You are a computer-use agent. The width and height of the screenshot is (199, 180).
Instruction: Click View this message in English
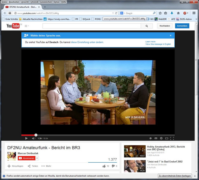click(x=158, y=44)
